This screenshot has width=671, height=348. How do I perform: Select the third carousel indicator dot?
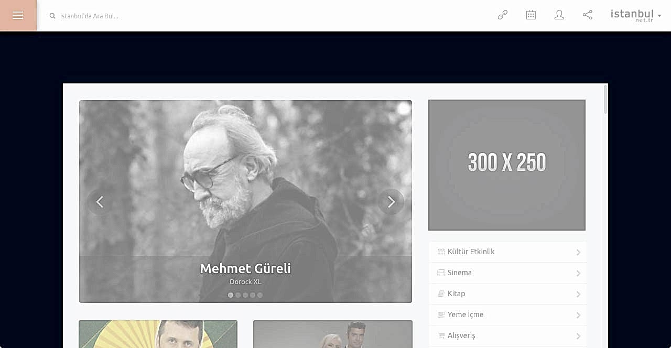point(245,295)
